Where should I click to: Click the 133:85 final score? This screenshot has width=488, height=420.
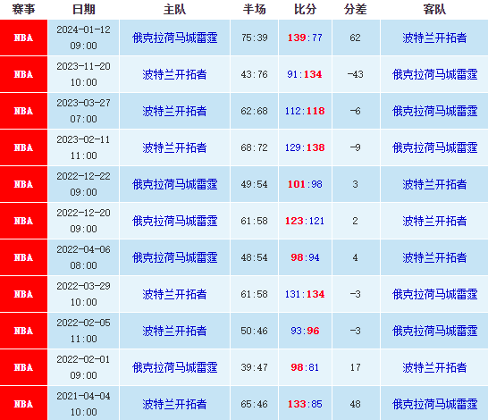pyautogui.click(x=305, y=404)
